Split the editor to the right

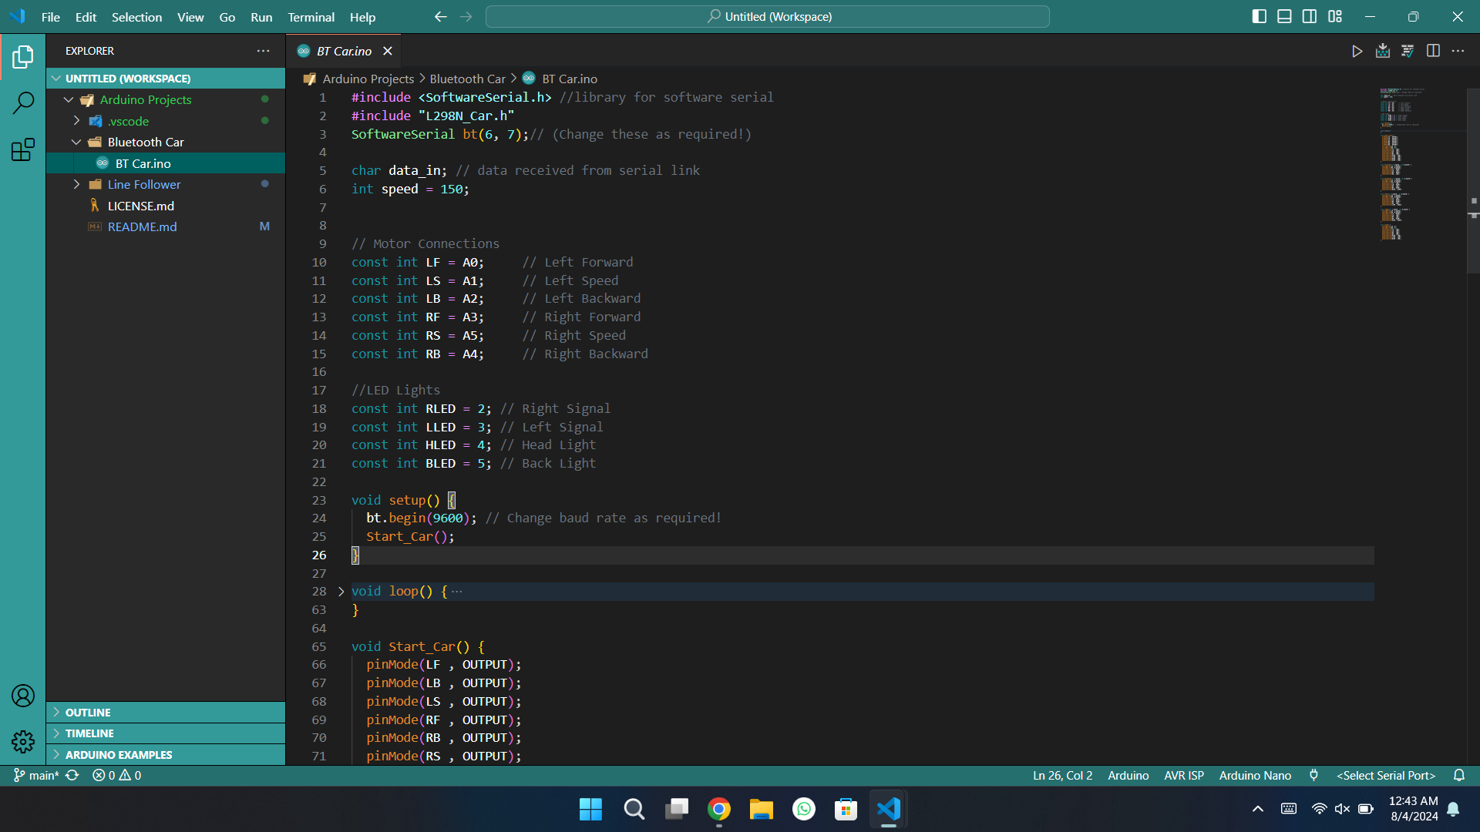[x=1433, y=51]
